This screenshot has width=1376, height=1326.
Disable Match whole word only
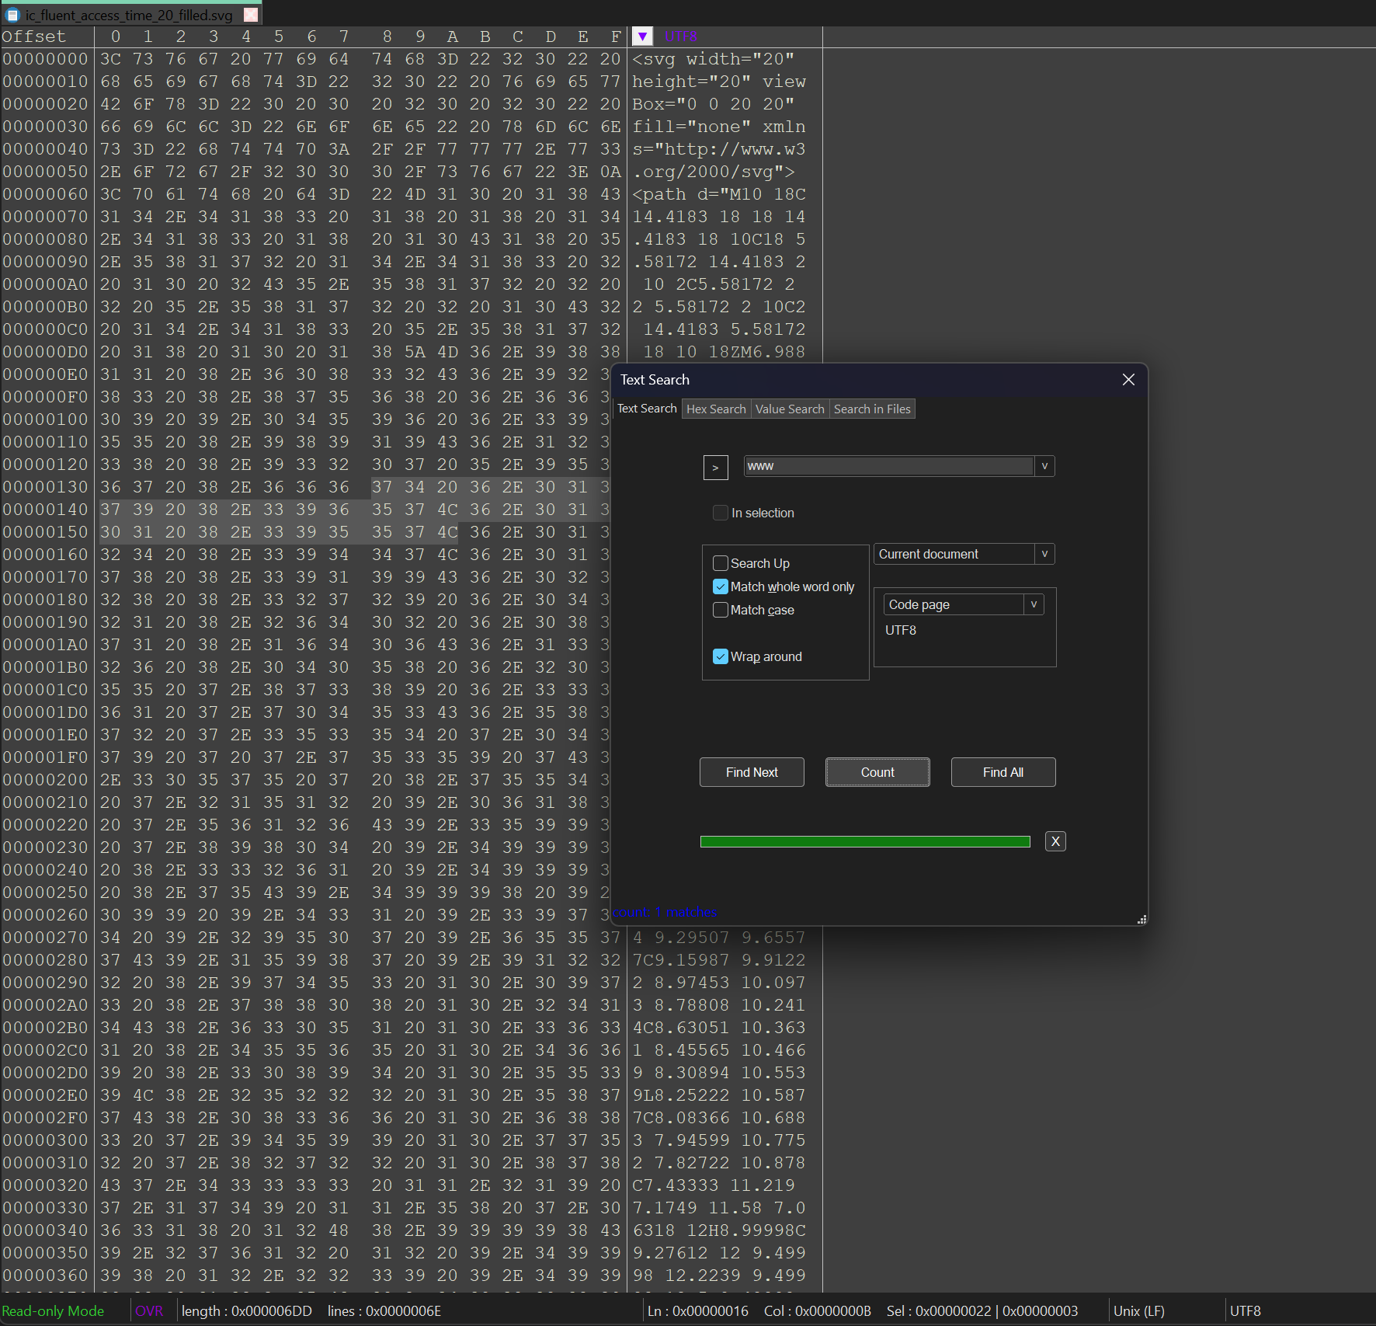click(721, 586)
